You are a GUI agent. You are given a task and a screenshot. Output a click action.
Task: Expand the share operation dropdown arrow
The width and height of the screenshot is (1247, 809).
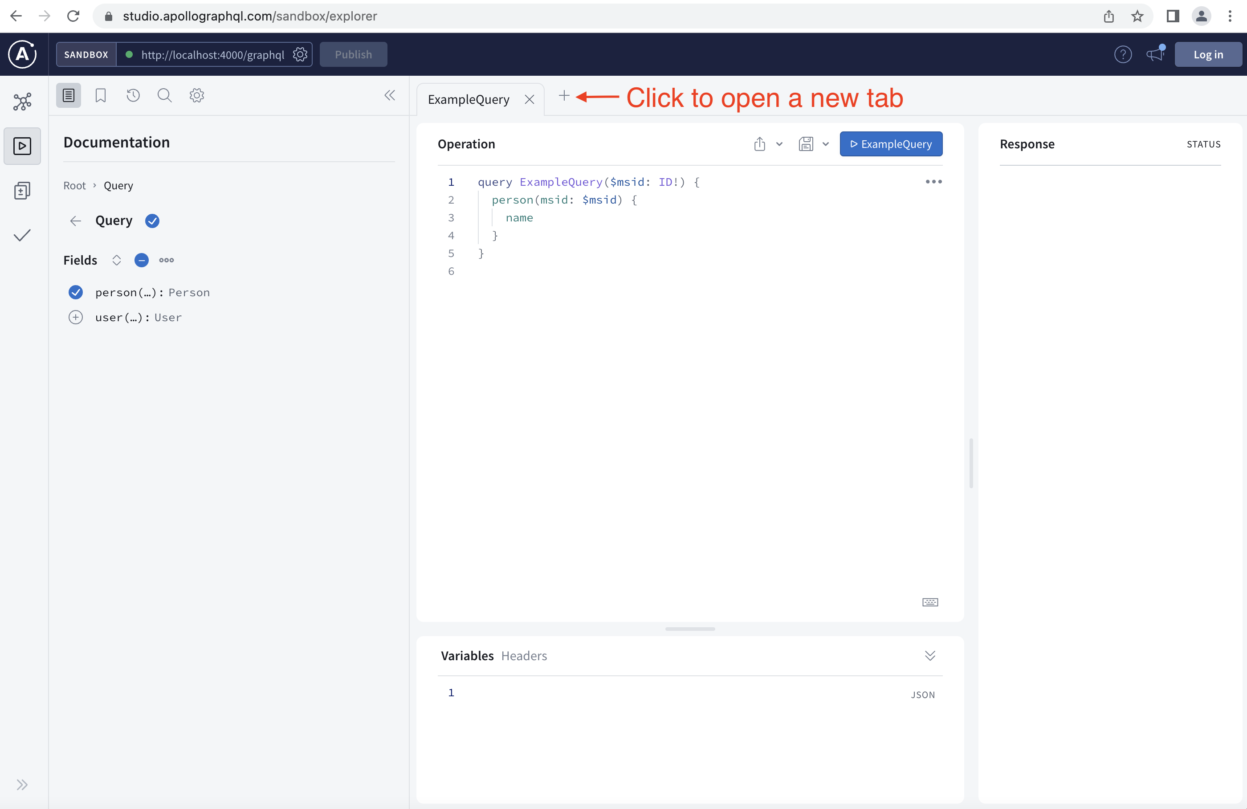779,144
